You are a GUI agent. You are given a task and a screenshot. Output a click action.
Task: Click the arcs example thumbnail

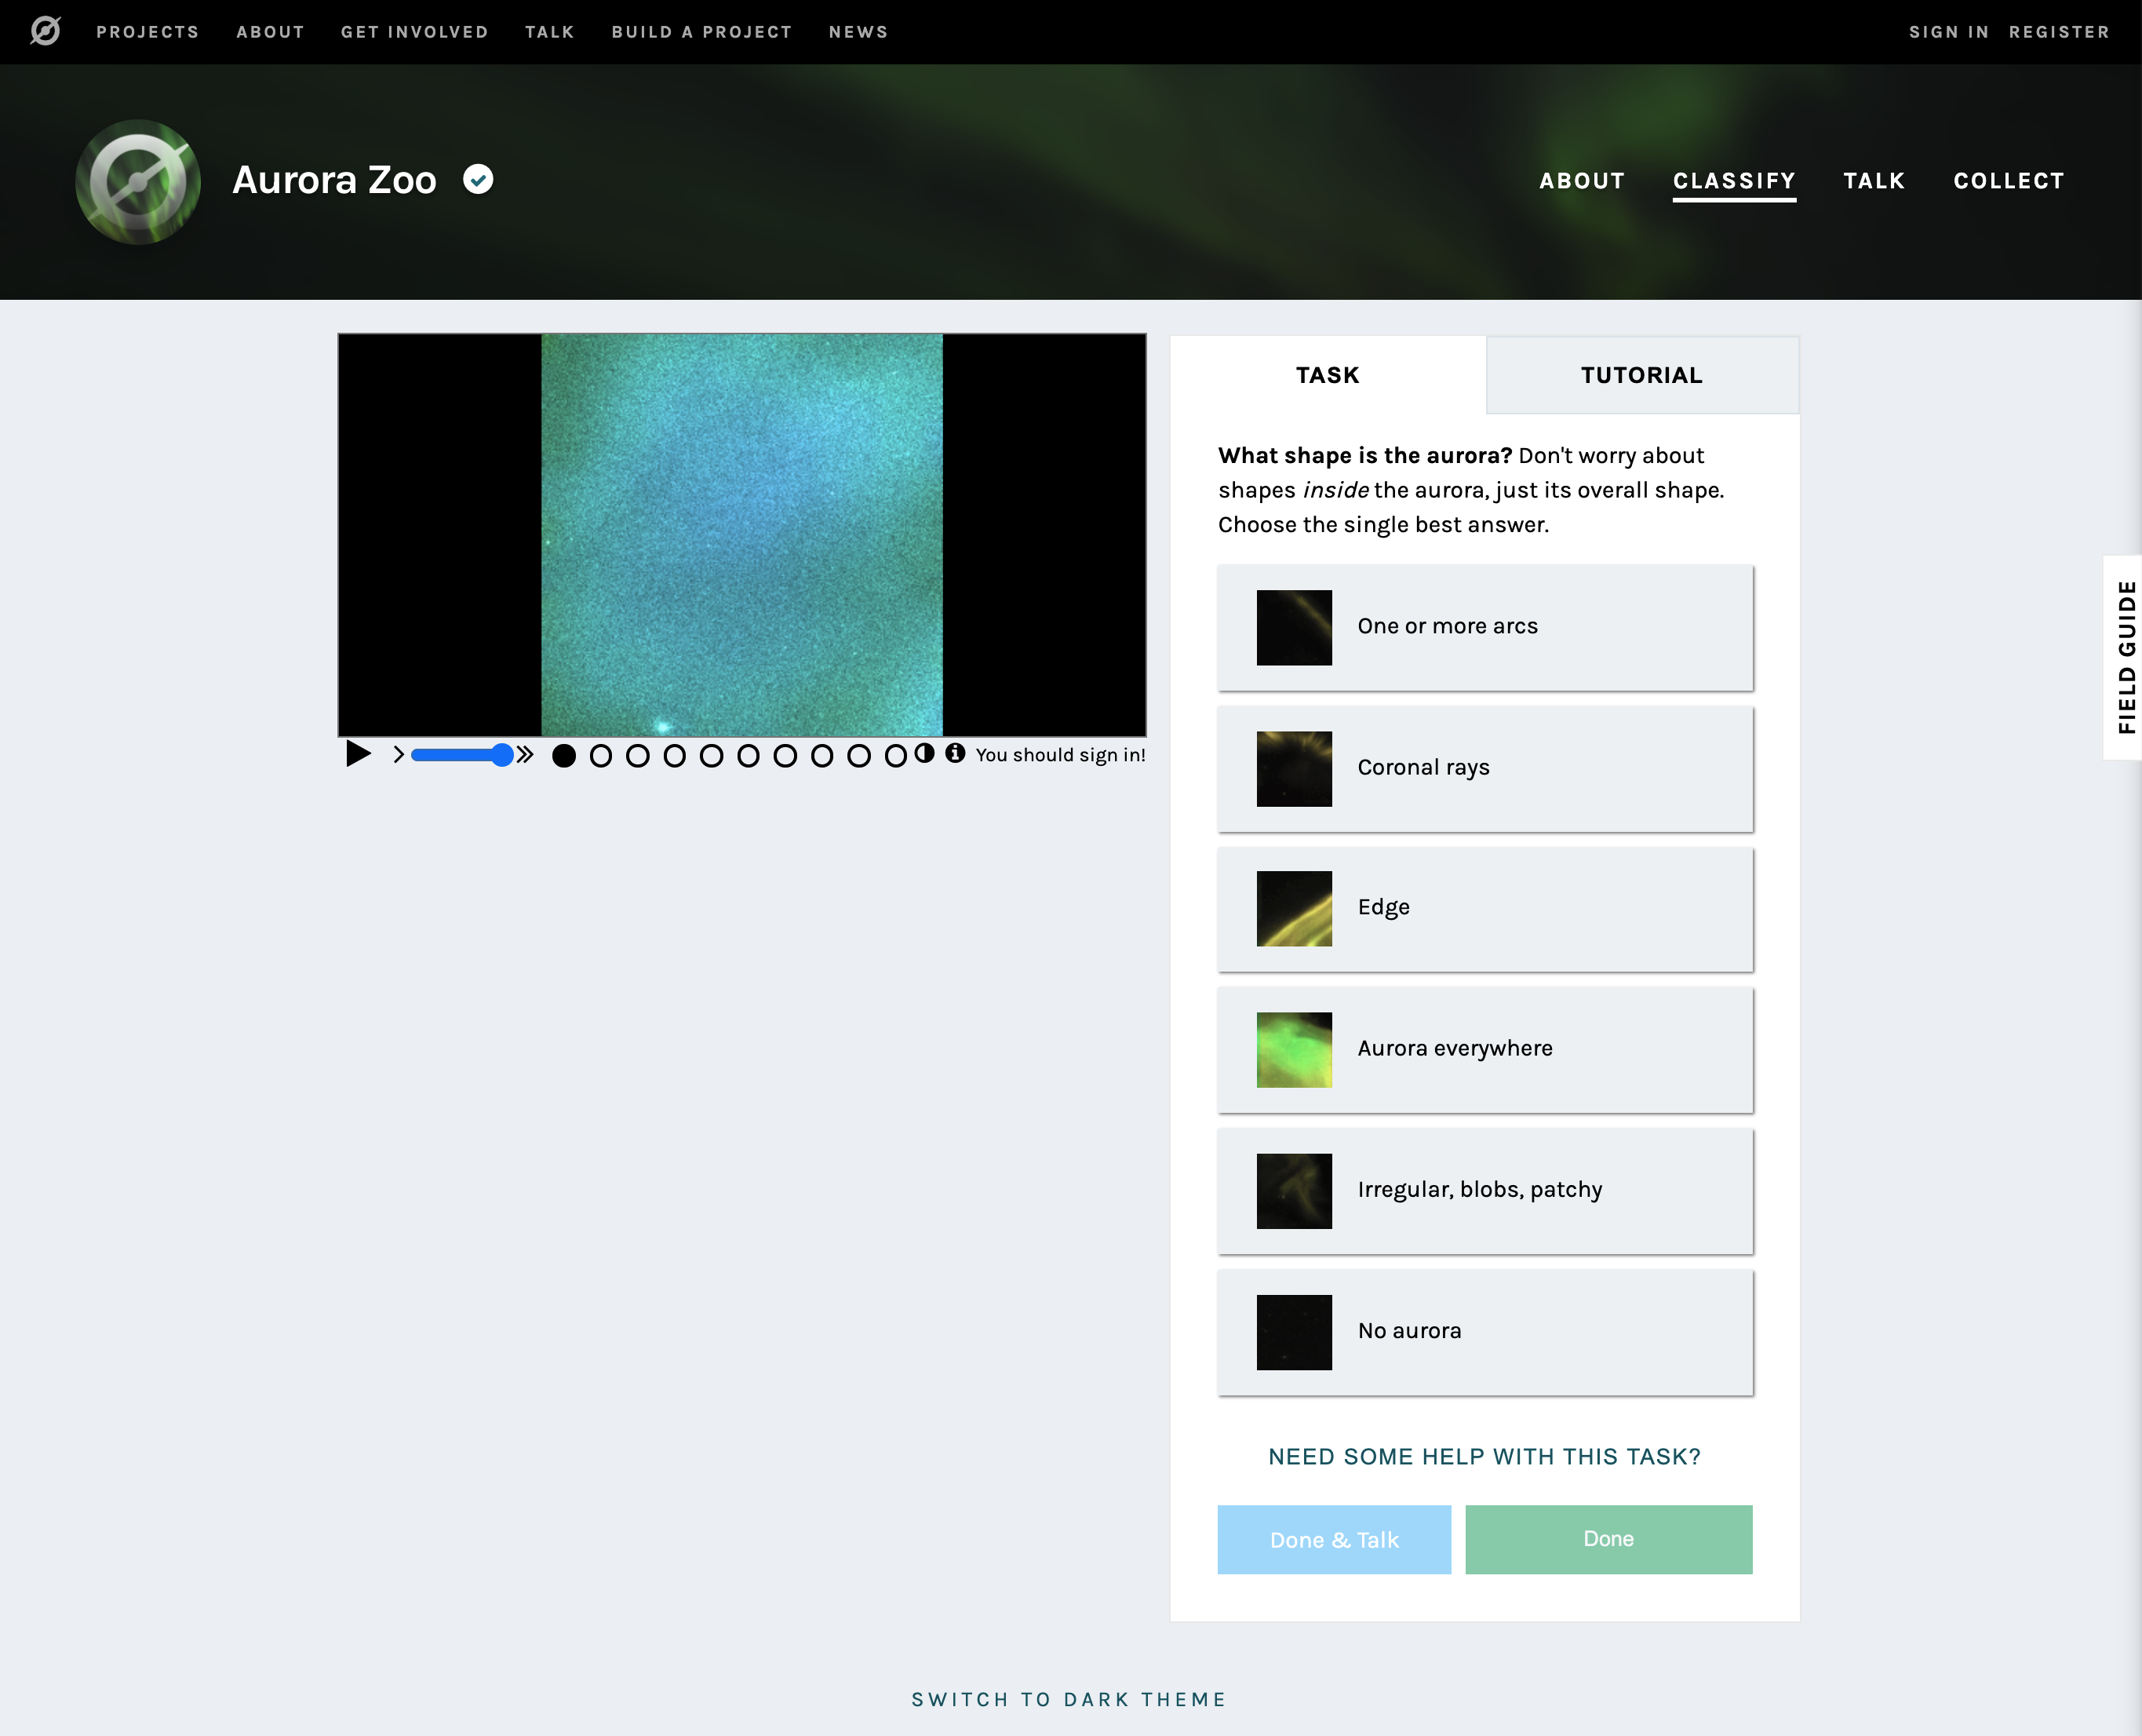pos(1295,627)
